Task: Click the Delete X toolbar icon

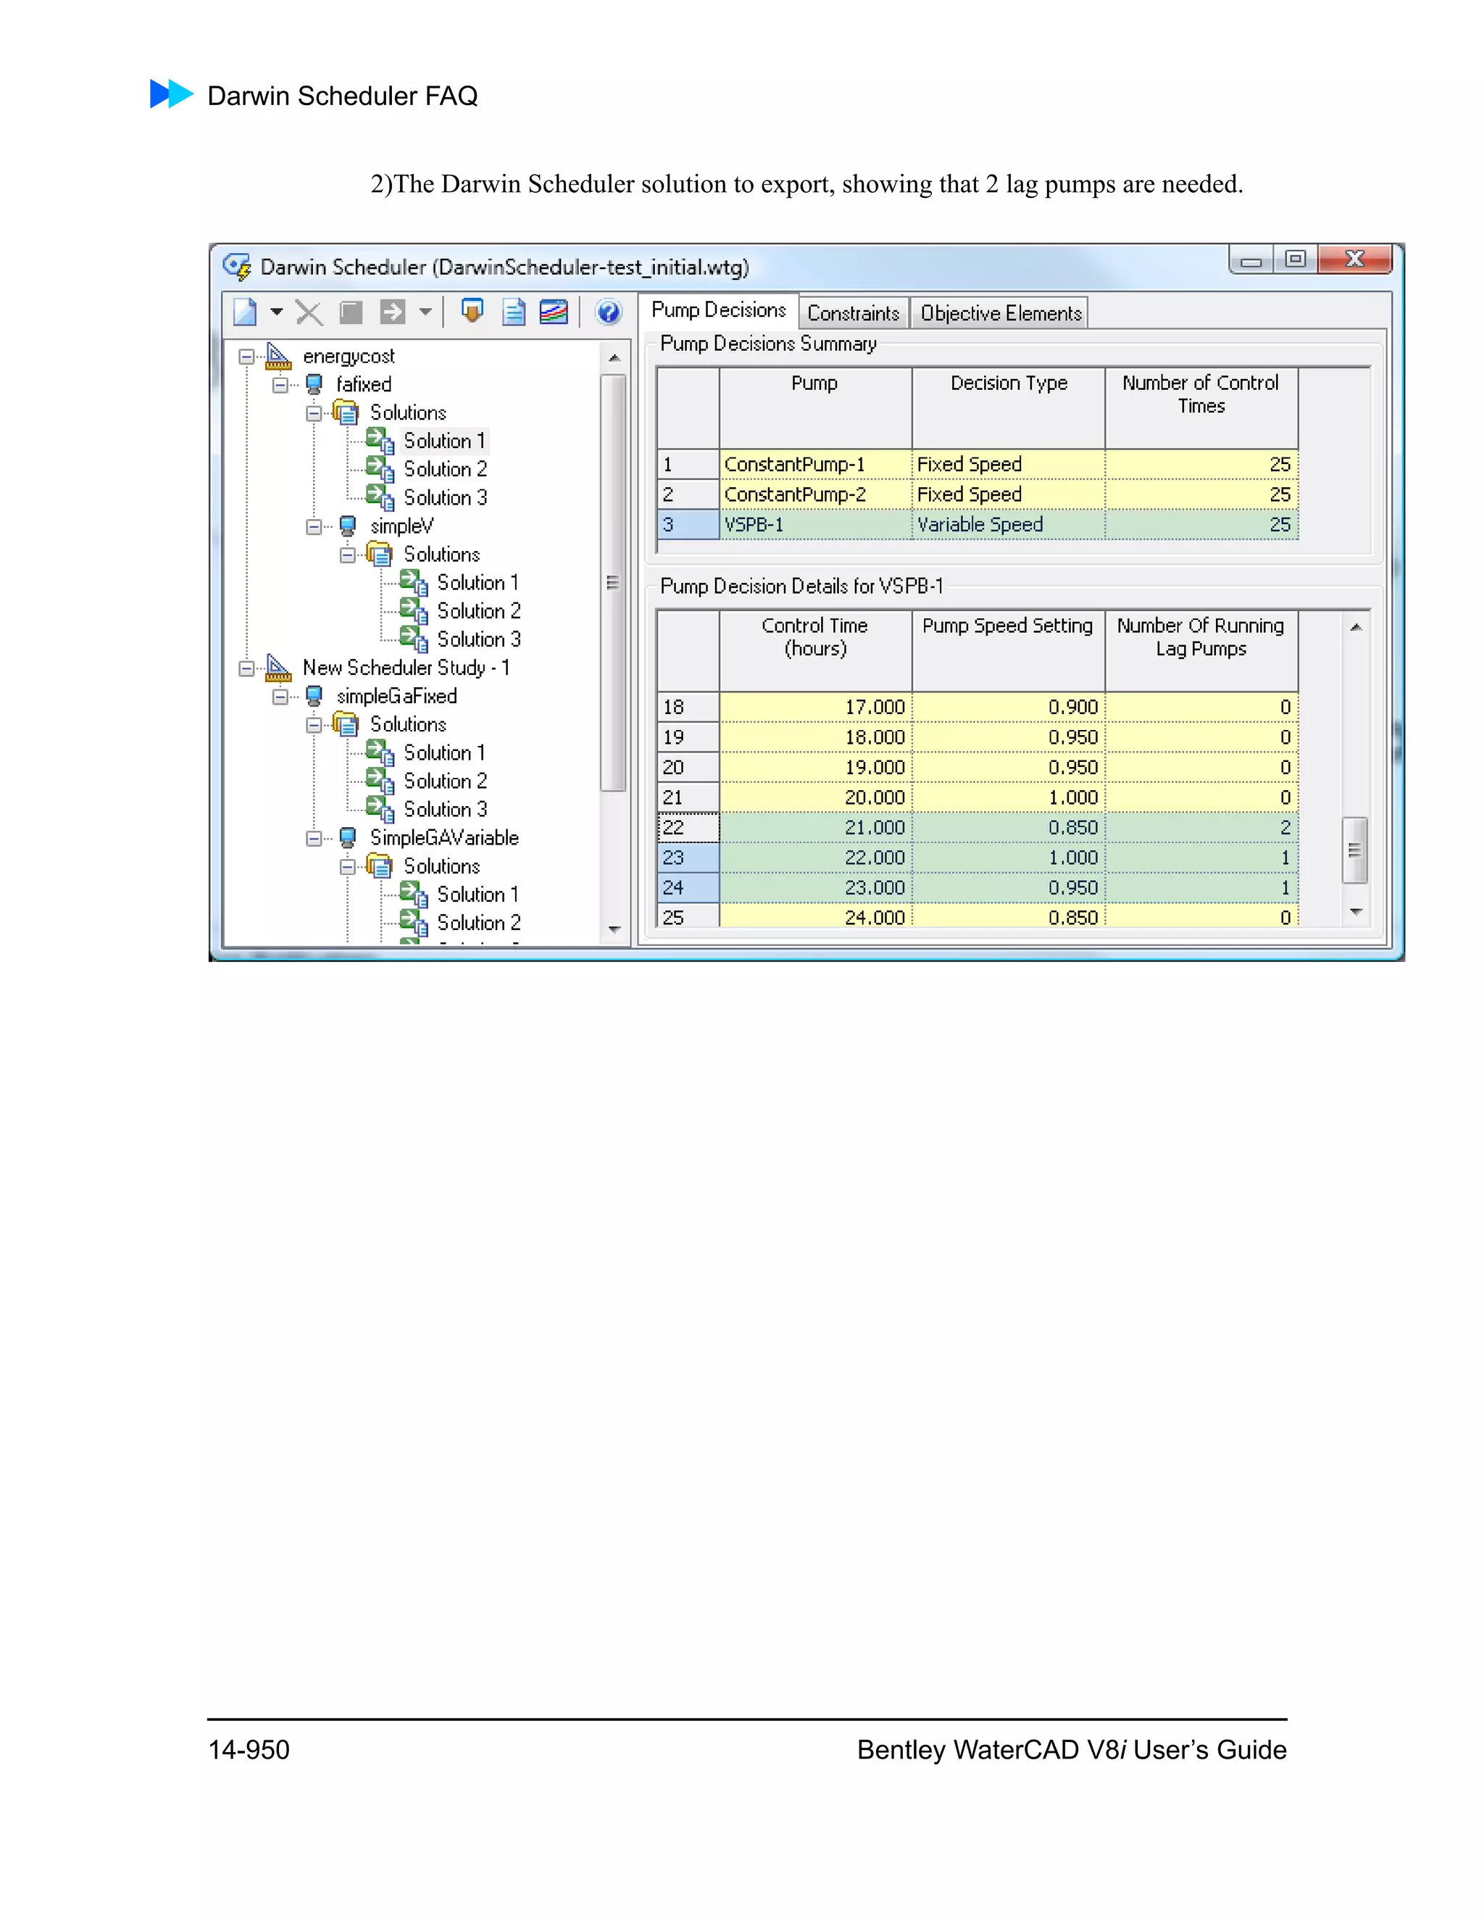Action: (309, 312)
